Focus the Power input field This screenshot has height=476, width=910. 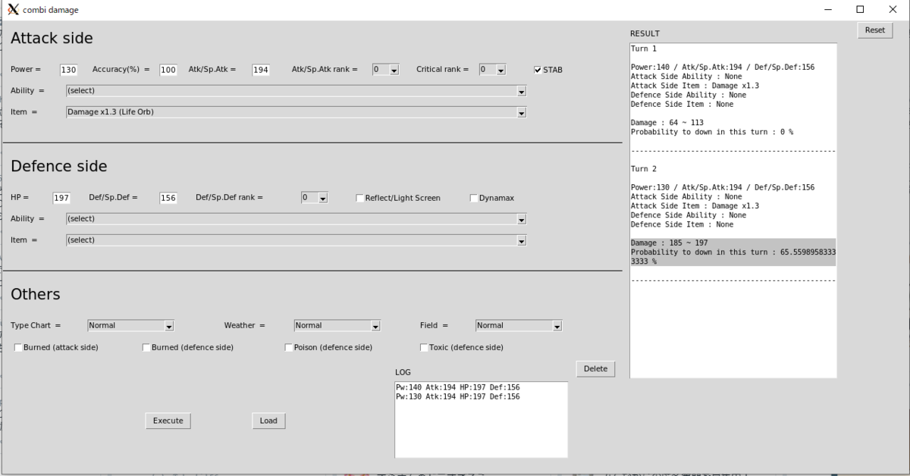69,70
